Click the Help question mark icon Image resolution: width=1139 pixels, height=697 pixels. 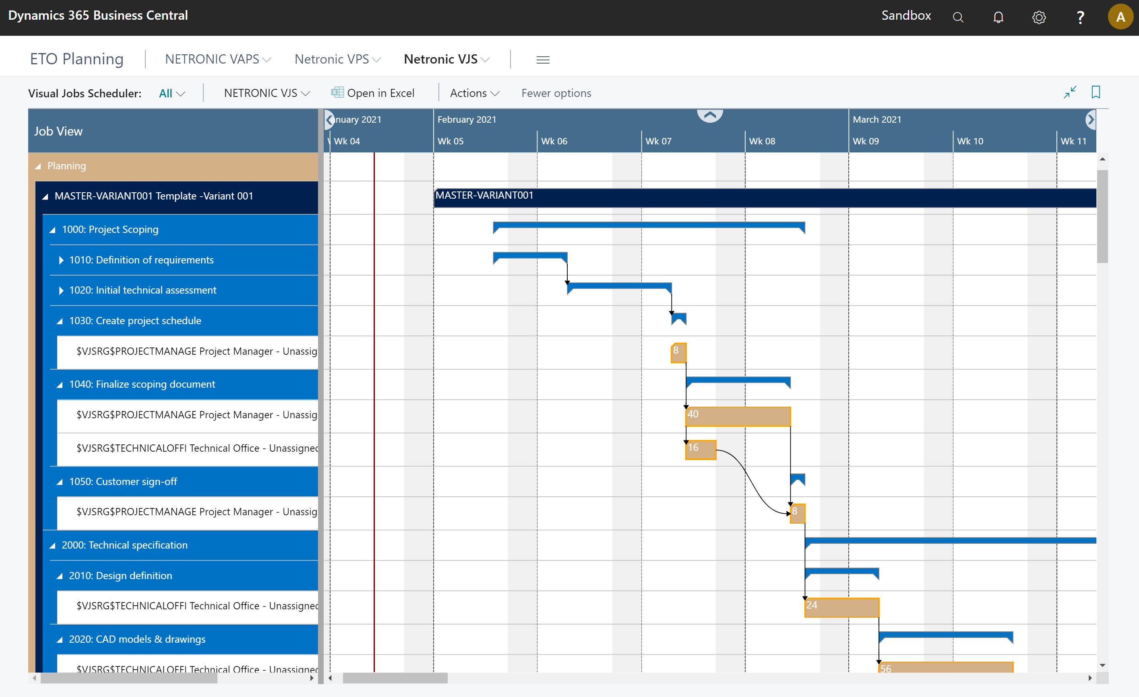tap(1080, 17)
